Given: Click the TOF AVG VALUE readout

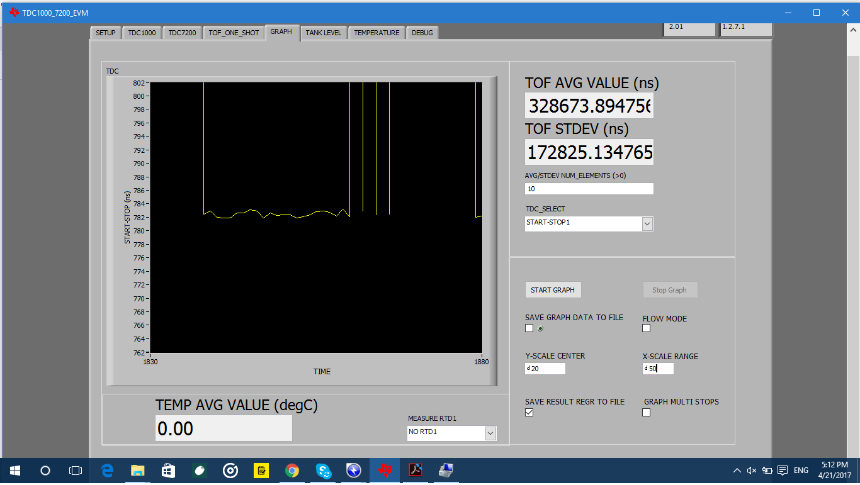Looking at the screenshot, I should tap(589, 106).
